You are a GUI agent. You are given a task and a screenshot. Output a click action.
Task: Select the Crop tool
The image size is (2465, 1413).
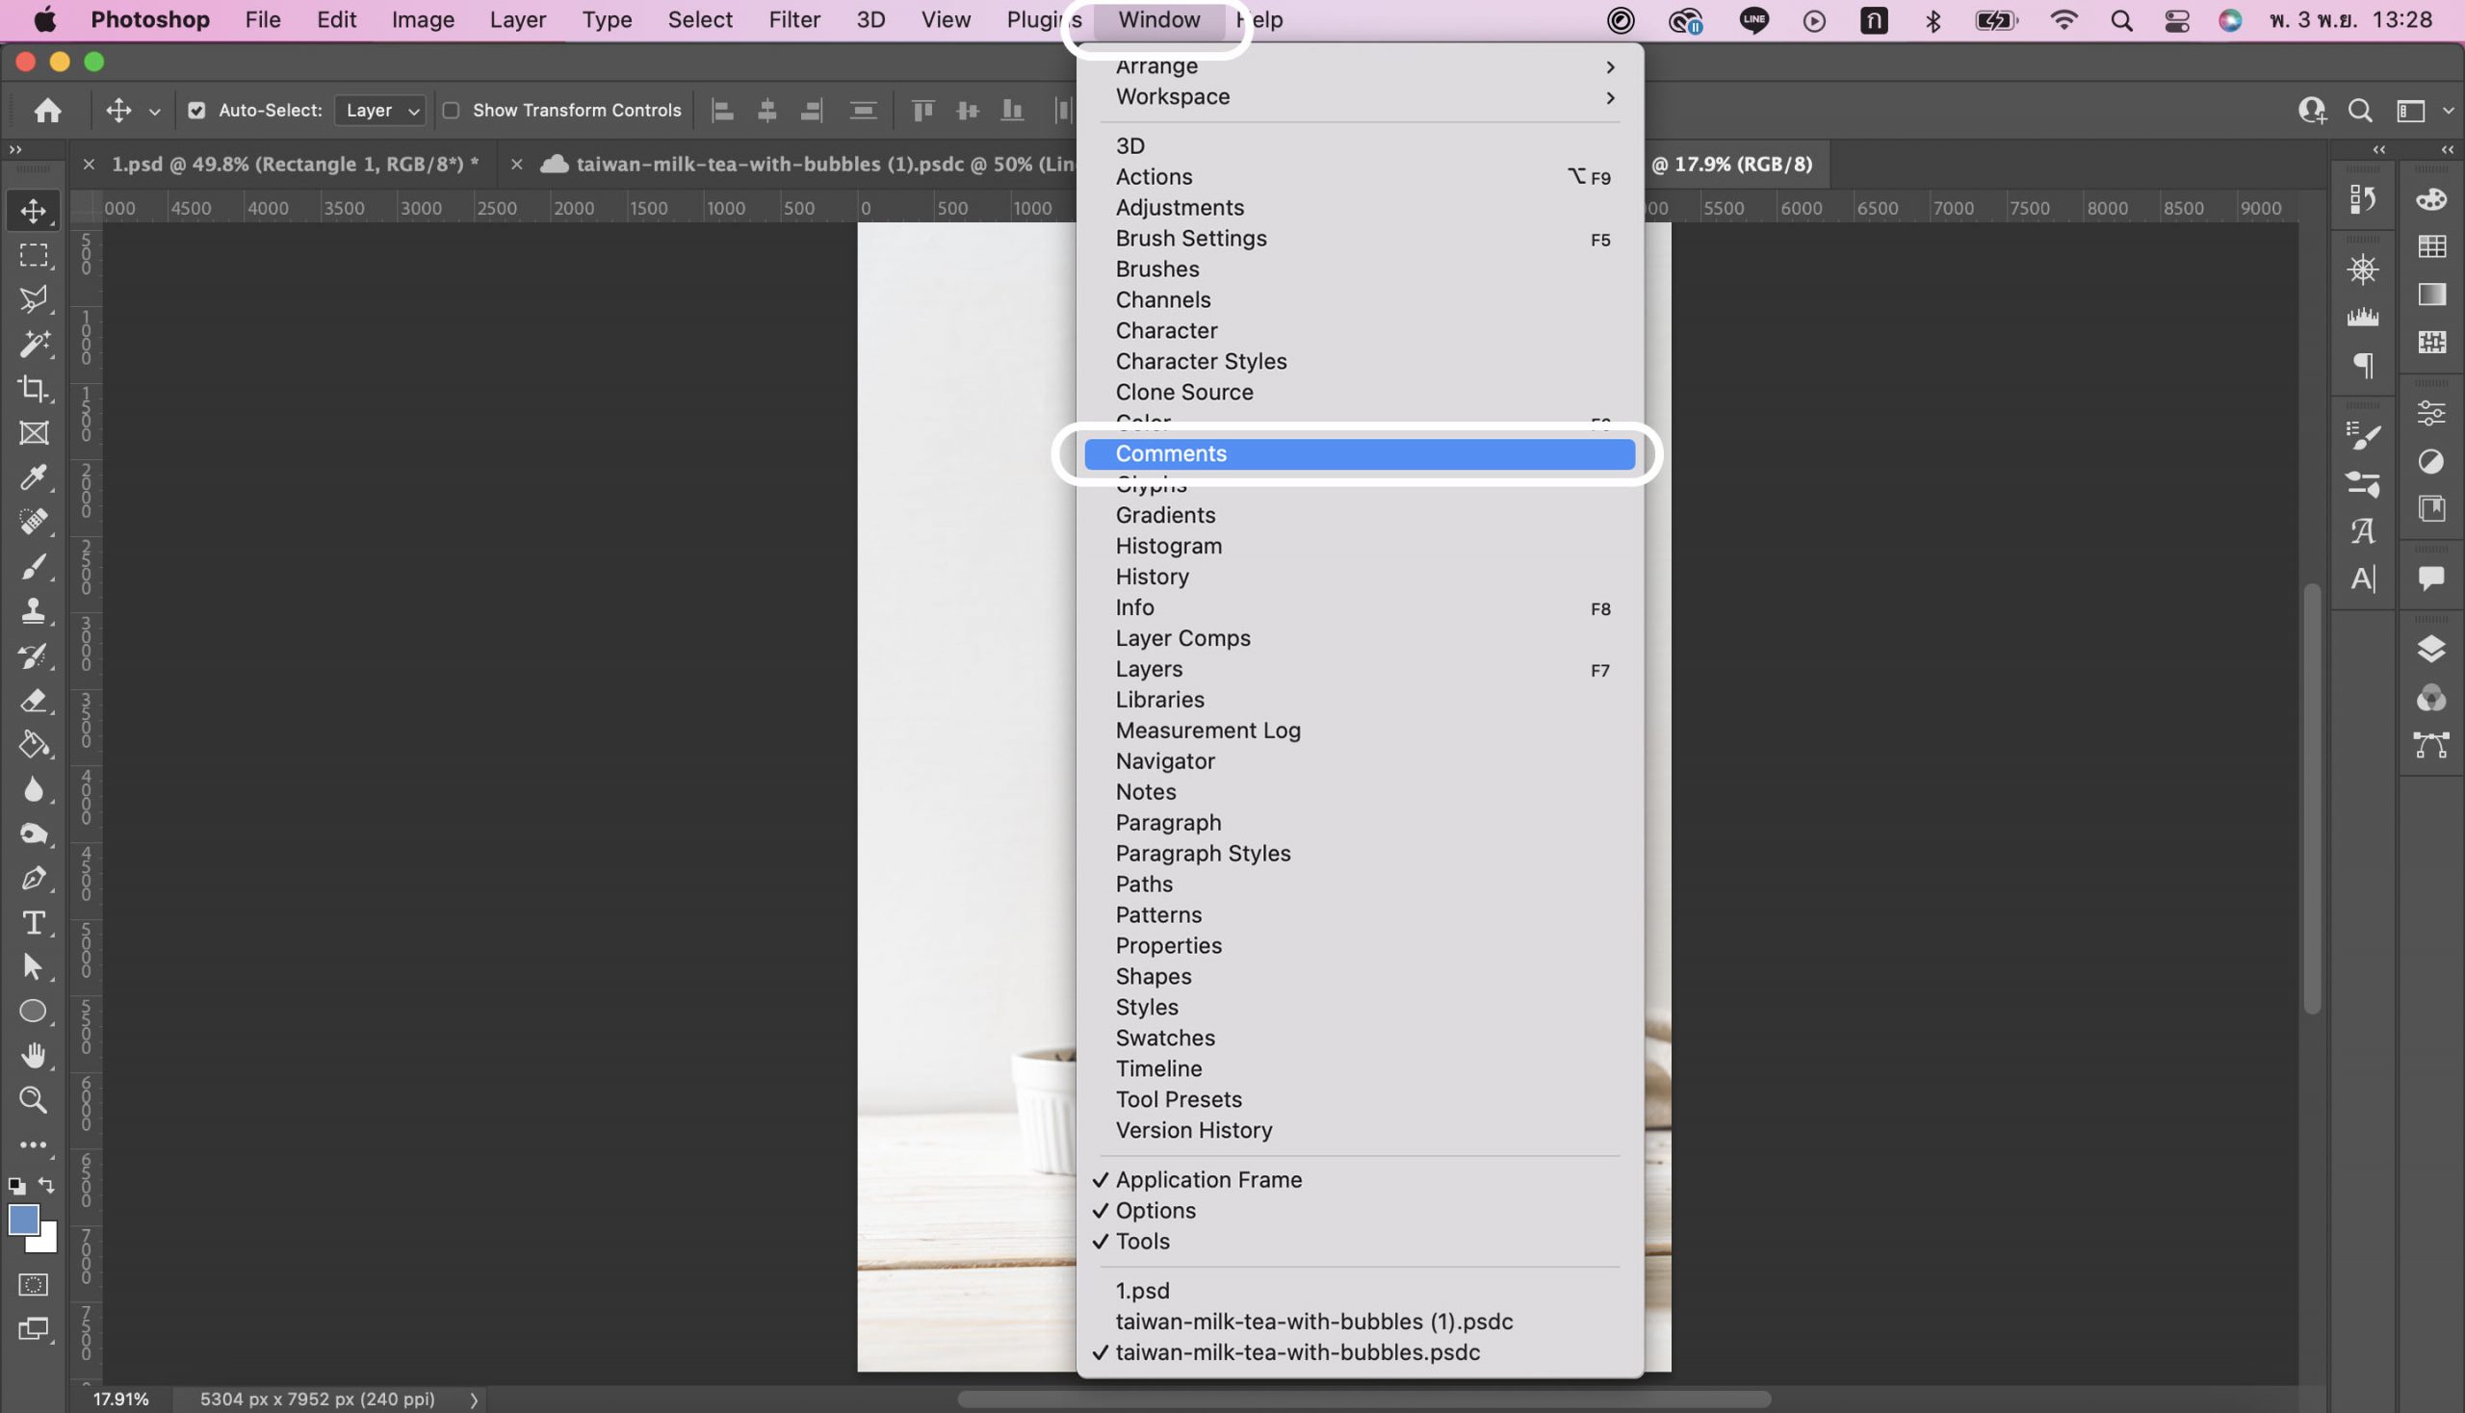[x=33, y=389]
